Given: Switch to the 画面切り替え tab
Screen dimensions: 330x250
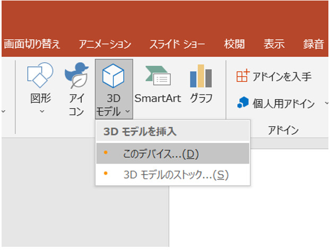Looking at the screenshot, I should pyautogui.click(x=32, y=45).
